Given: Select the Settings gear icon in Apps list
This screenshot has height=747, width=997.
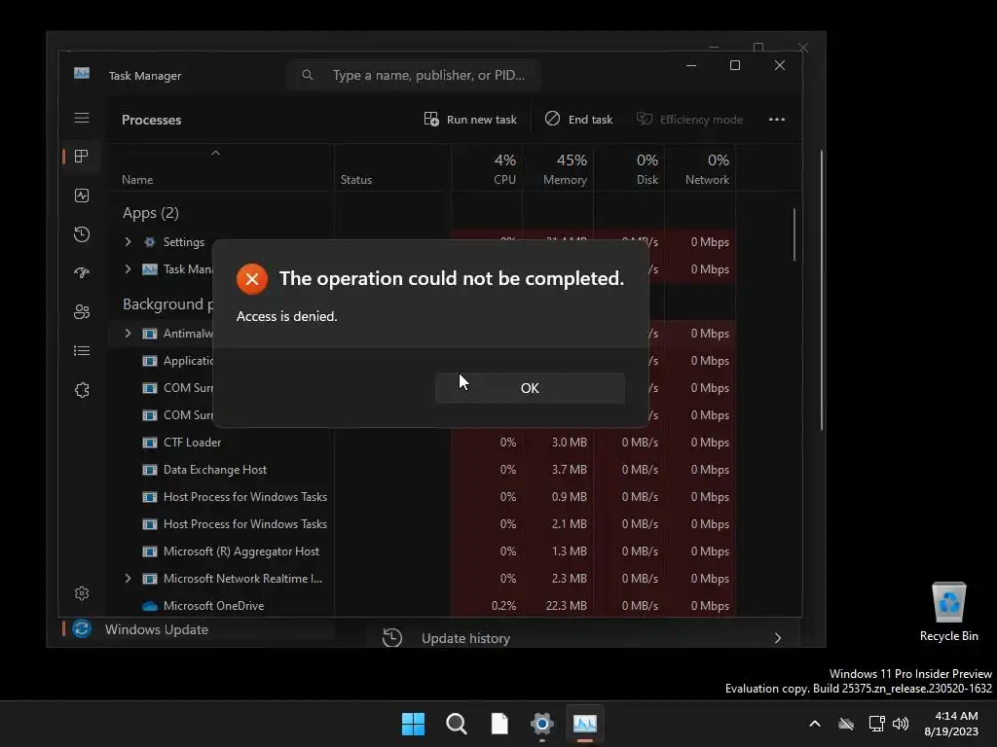Looking at the screenshot, I should click(x=149, y=242).
